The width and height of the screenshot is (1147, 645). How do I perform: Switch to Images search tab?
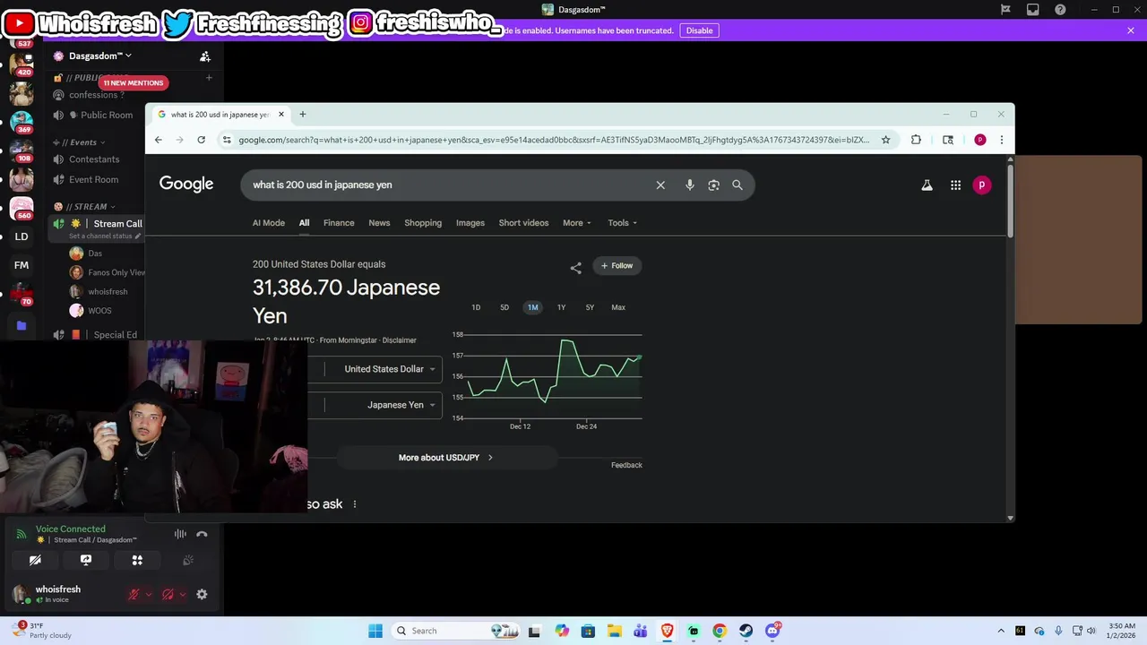(x=470, y=223)
